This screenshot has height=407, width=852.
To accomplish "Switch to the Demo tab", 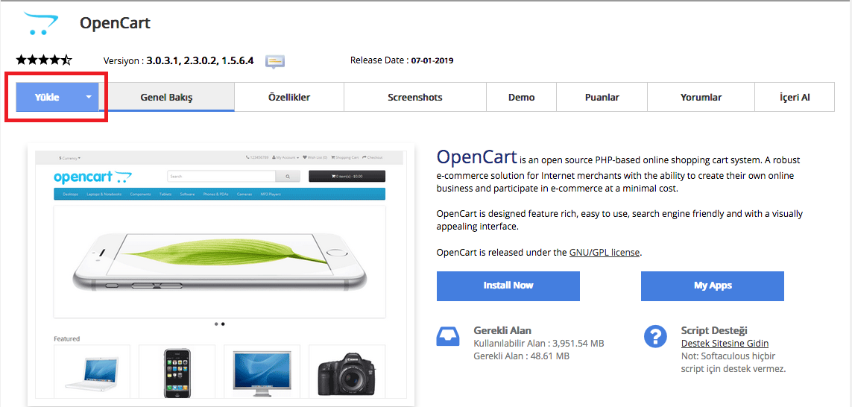I will click(x=522, y=97).
